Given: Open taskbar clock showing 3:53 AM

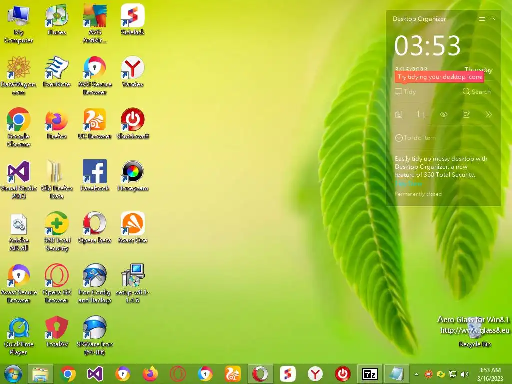Looking at the screenshot, I should 490,374.
